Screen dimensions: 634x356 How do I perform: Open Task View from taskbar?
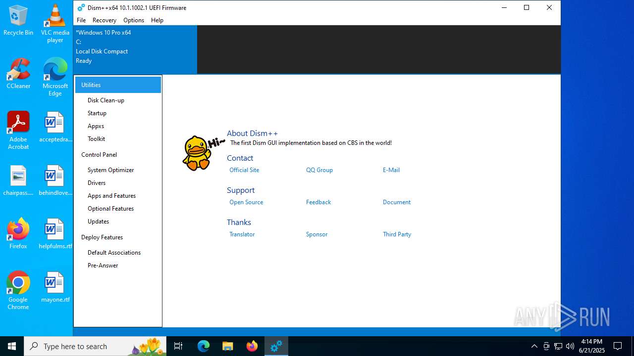pyautogui.click(x=178, y=346)
